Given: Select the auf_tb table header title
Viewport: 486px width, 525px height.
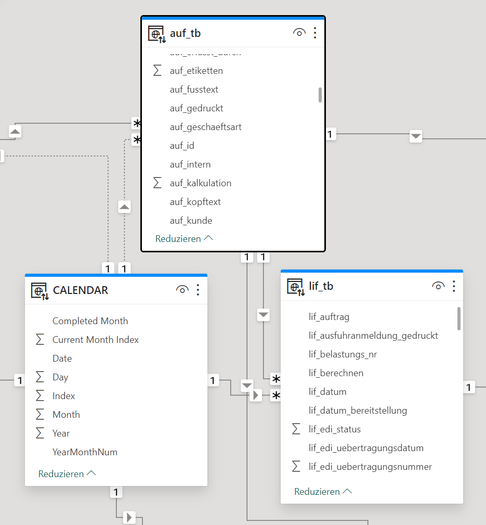Looking at the screenshot, I should (x=185, y=33).
